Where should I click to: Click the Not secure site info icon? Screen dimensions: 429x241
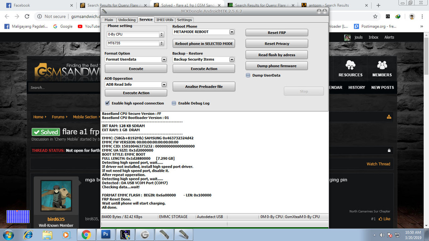(40, 16)
